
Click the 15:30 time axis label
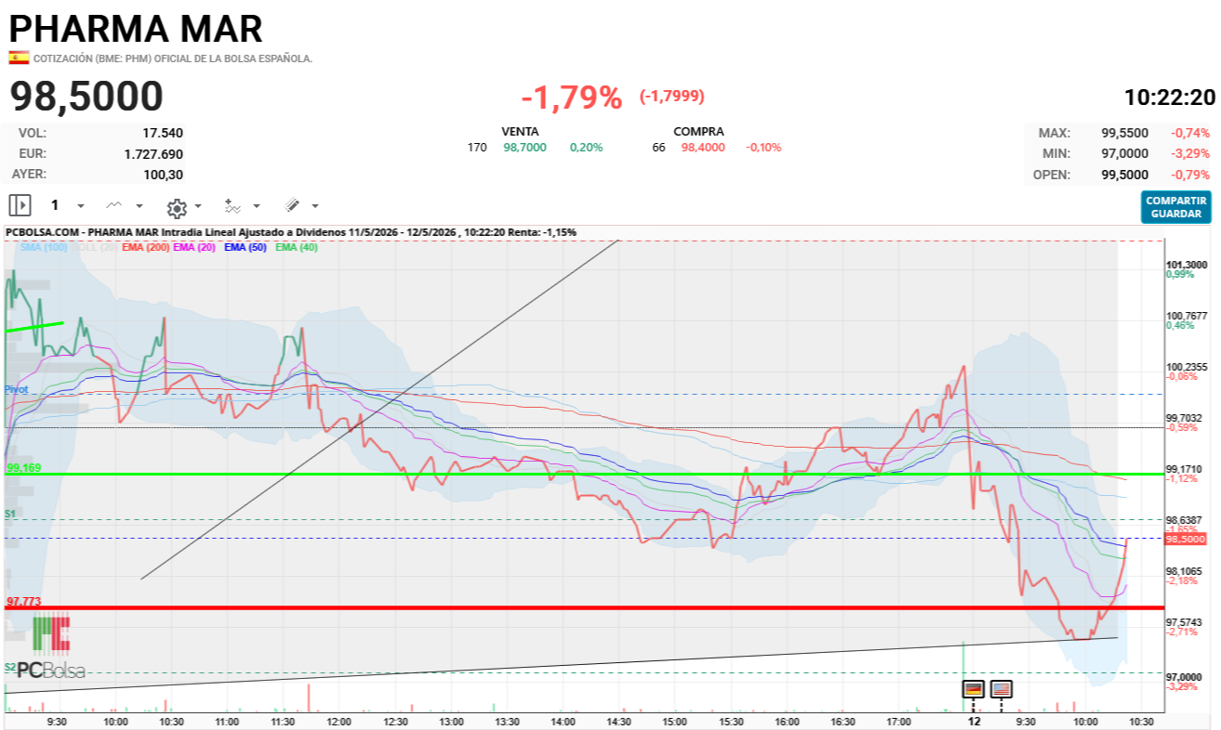[x=731, y=722]
